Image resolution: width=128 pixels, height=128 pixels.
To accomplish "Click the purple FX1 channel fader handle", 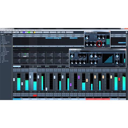I will click(71, 85).
